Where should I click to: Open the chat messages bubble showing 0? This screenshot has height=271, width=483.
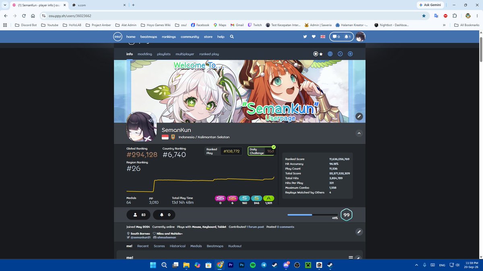(335, 37)
